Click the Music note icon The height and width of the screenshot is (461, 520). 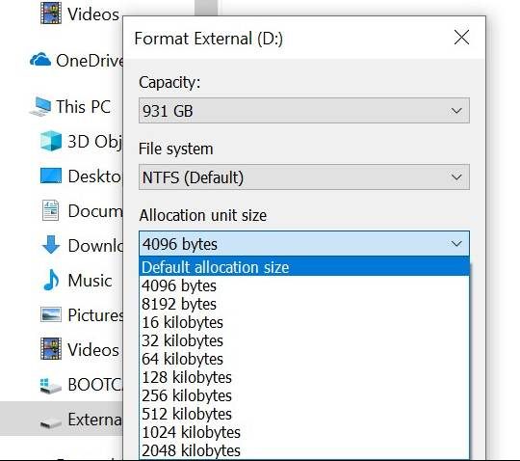click(x=51, y=280)
